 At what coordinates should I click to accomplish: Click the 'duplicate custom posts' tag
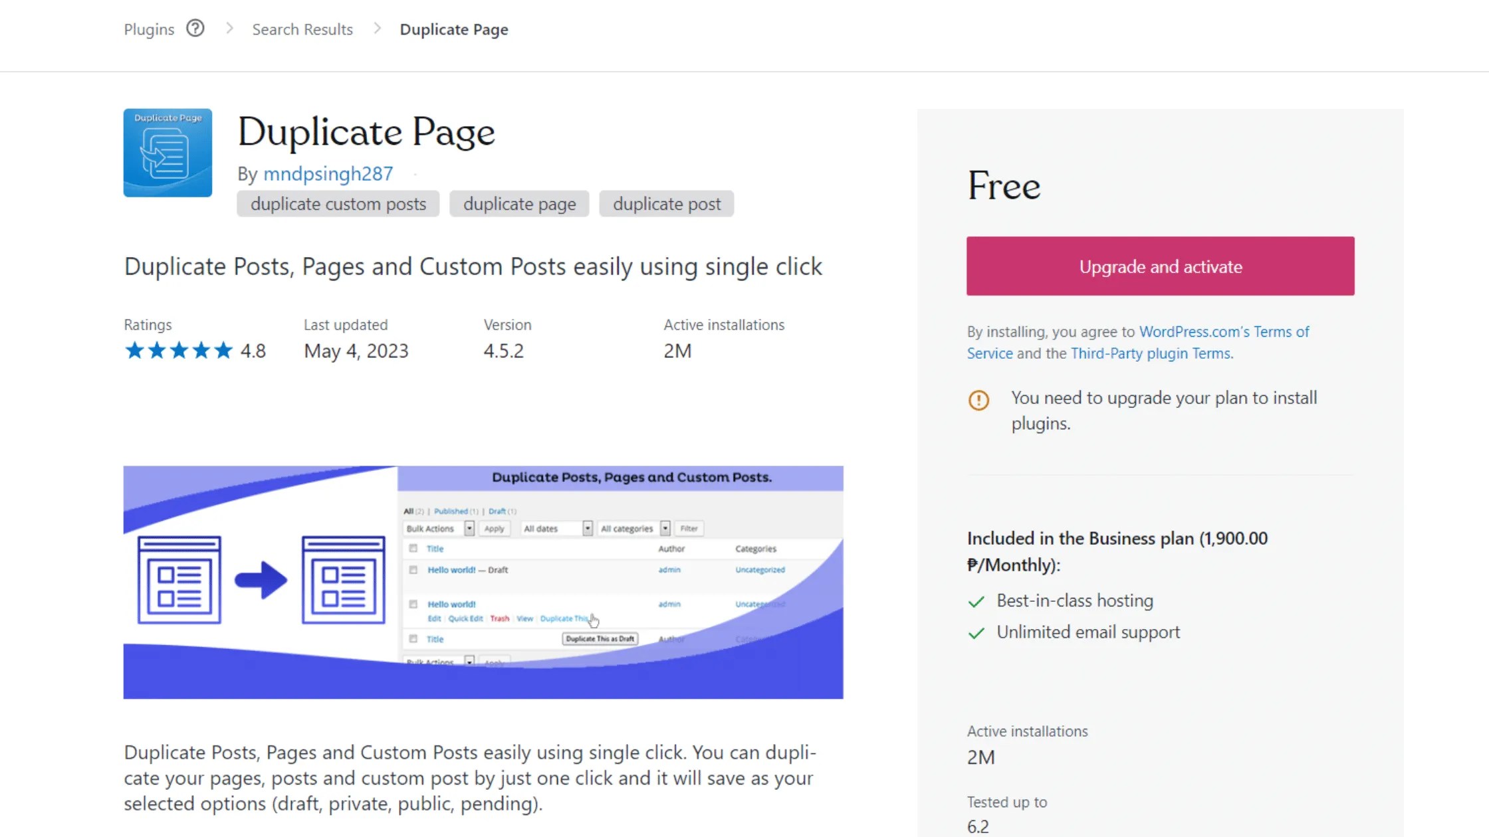tap(338, 204)
